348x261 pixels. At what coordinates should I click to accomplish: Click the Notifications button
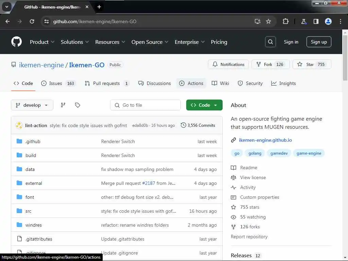coord(228,64)
